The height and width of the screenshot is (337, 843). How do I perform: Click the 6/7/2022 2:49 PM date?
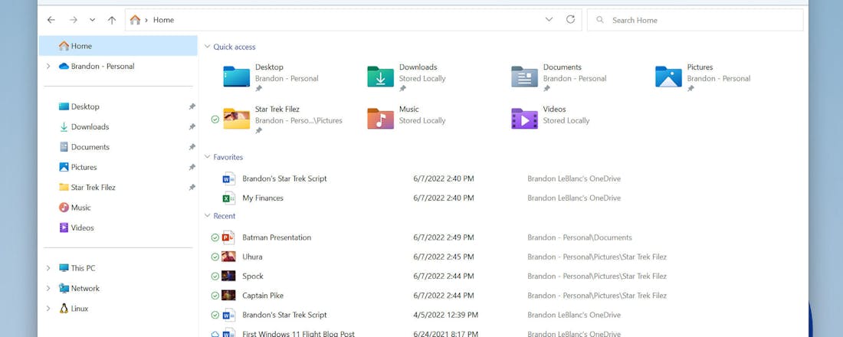click(x=444, y=237)
